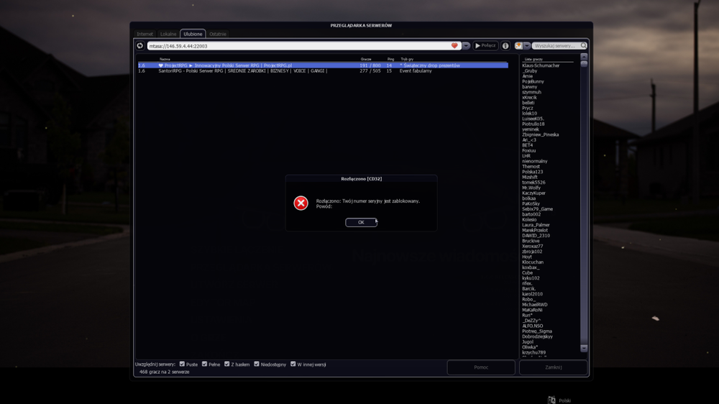The height and width of the screenshot is (404, 719).
Task: Select player szymmuh in list
Action: point(531,92)
